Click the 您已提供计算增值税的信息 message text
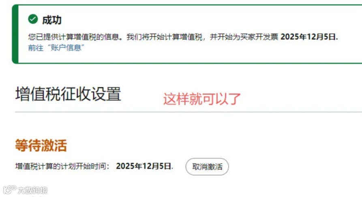Image resolution: width=362 pixels, height=197 pixels. [x=75, y=37]
